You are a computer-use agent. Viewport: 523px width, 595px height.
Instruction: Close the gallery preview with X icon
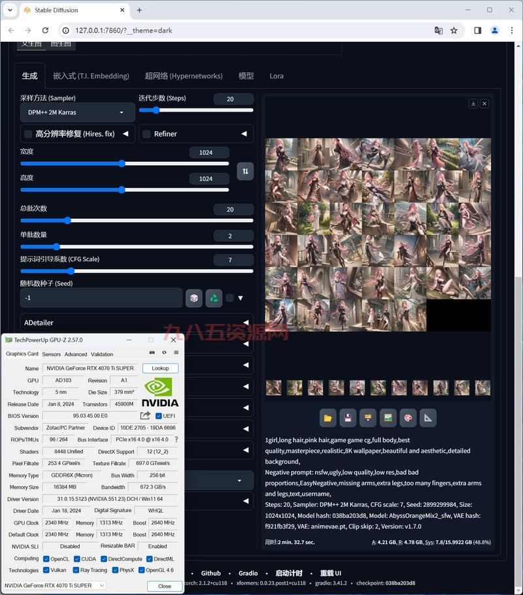click(x=484, y=103)
